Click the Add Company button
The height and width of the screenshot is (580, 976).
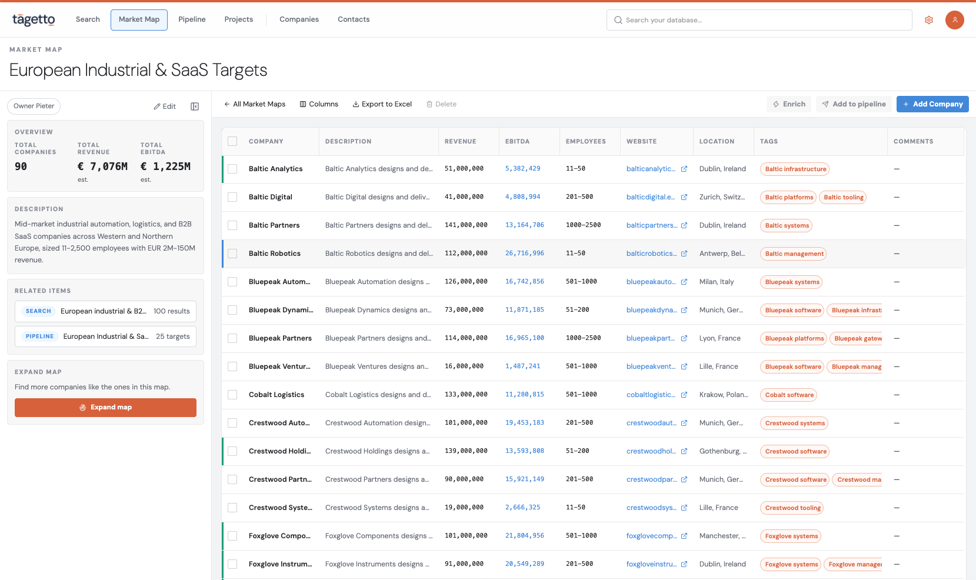tap(932, 104)
